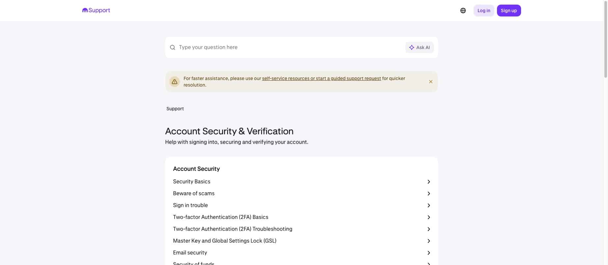
Task: Open the Beware of scams section
Action: 301,194
